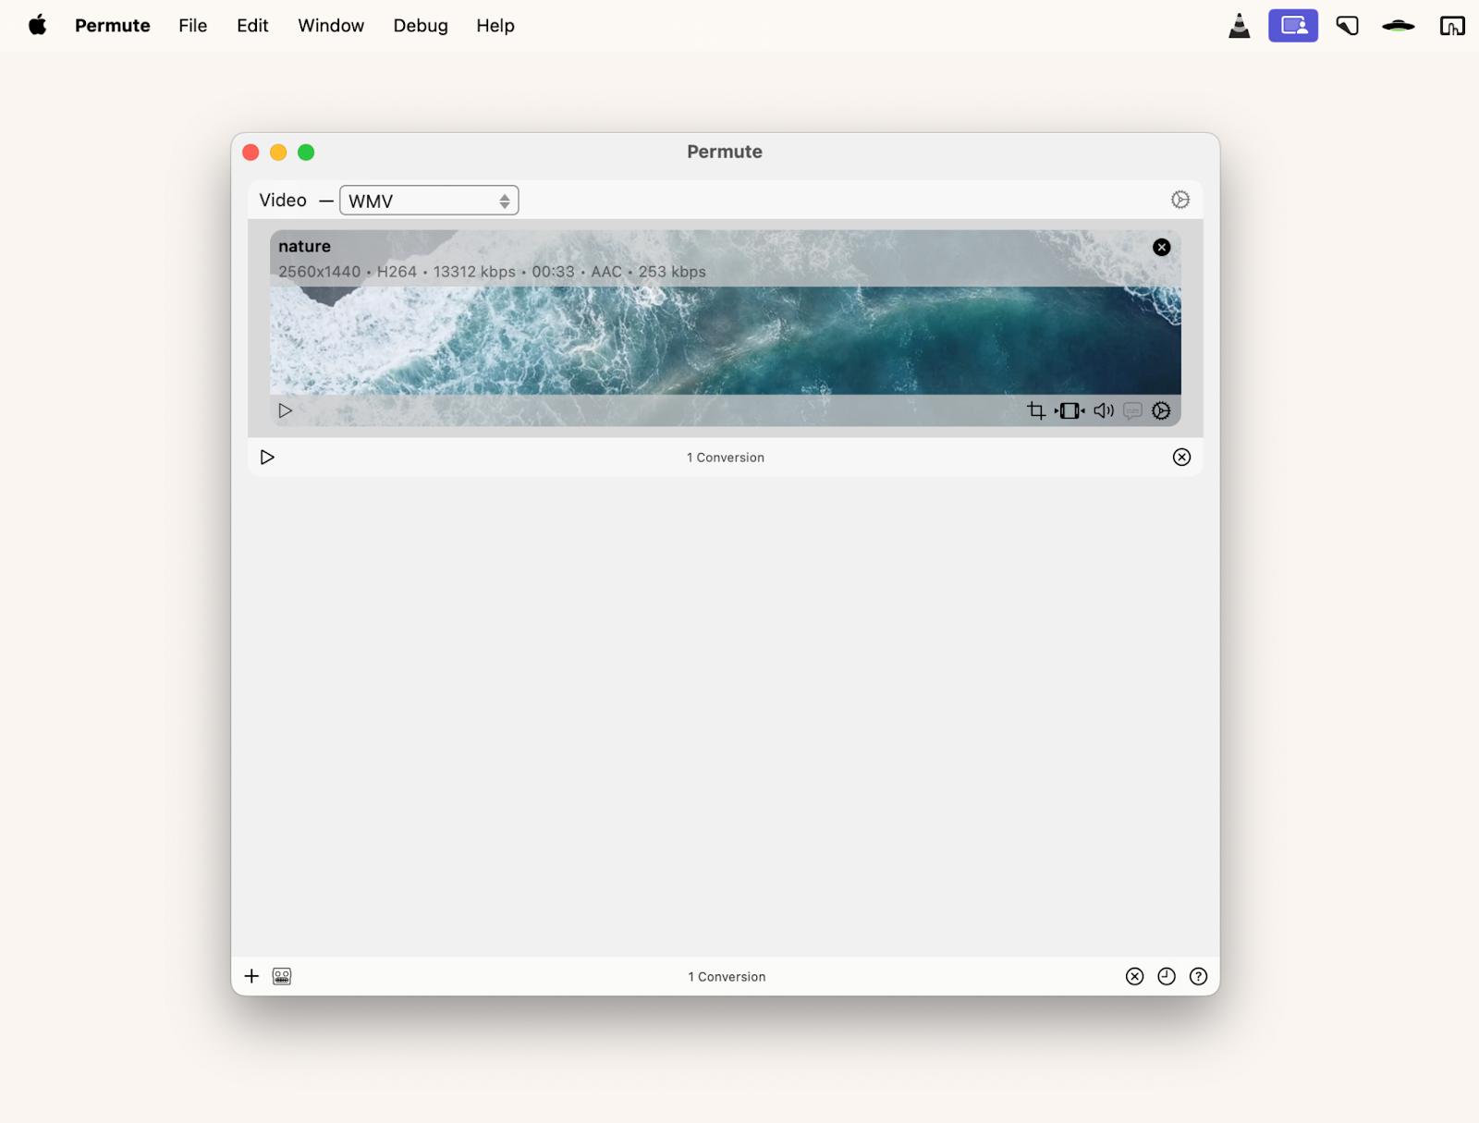This screenshot has width=1479, height=1123.
Task: Click the volume icon on nature video
Action: pyautogui.click(x=1104, y=410)
